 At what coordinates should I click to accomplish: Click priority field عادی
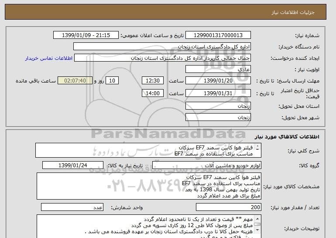[x=218, y=69]
